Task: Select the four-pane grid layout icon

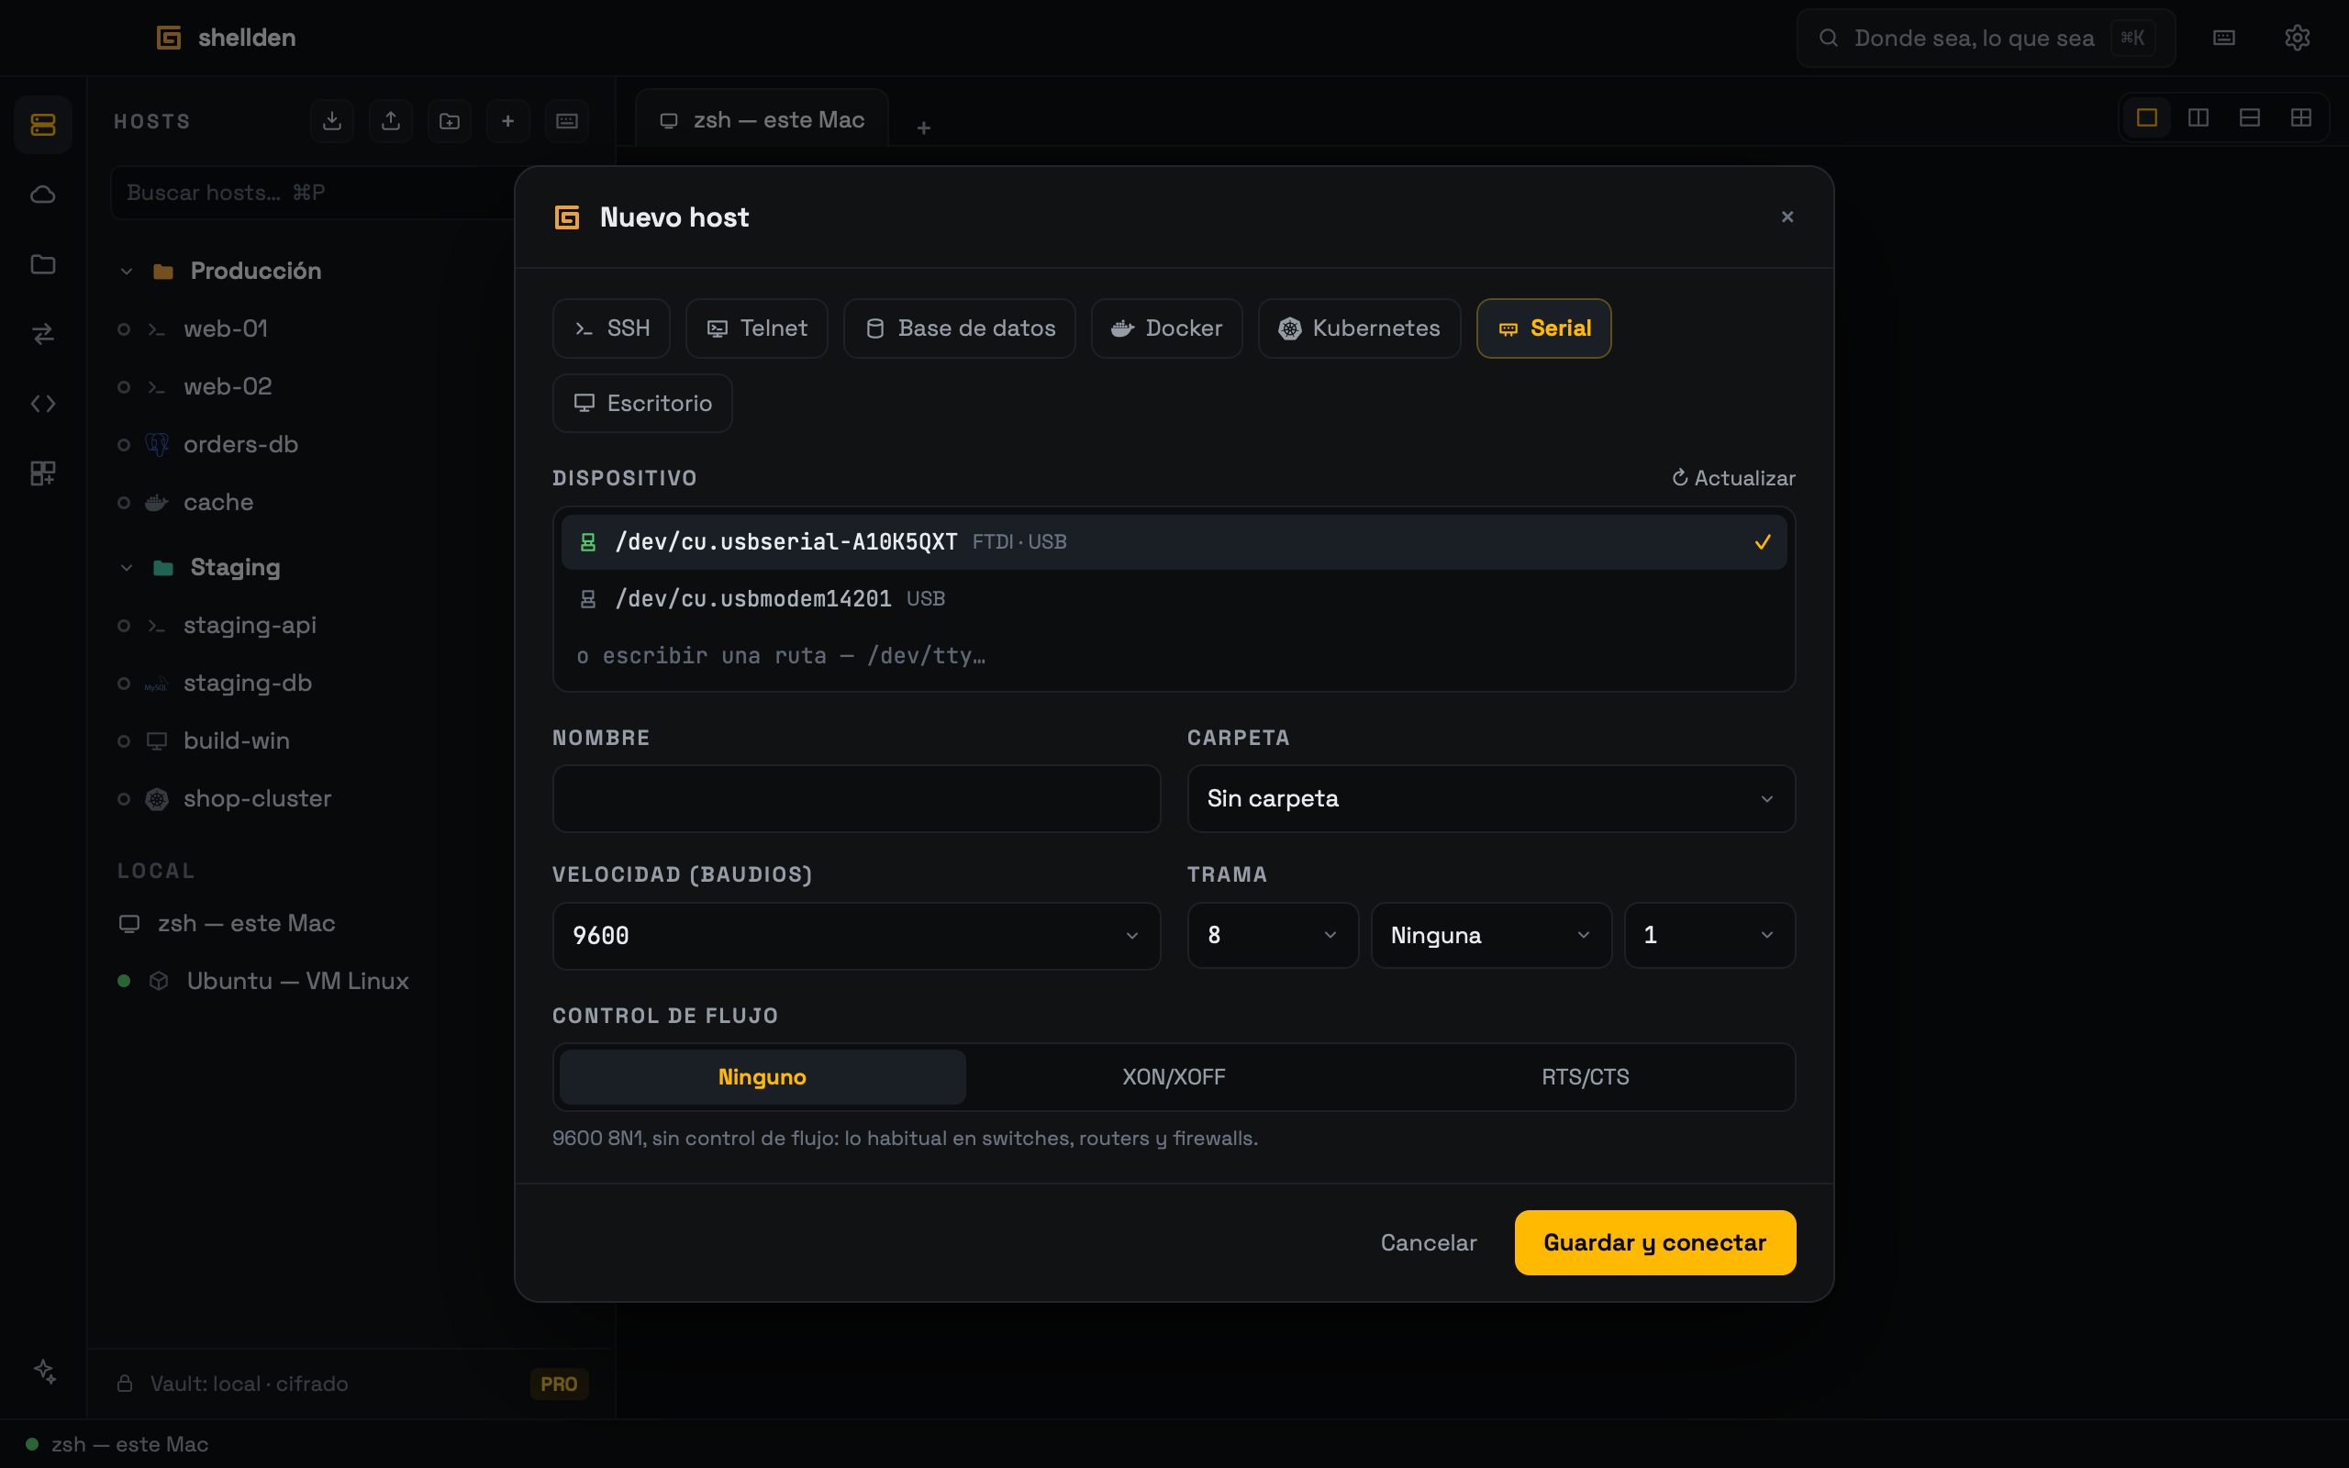Action: [2301, 117]
